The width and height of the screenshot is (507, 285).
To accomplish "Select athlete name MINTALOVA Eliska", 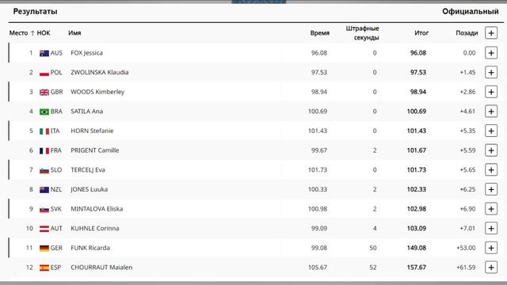I will (x=97, y=209).
